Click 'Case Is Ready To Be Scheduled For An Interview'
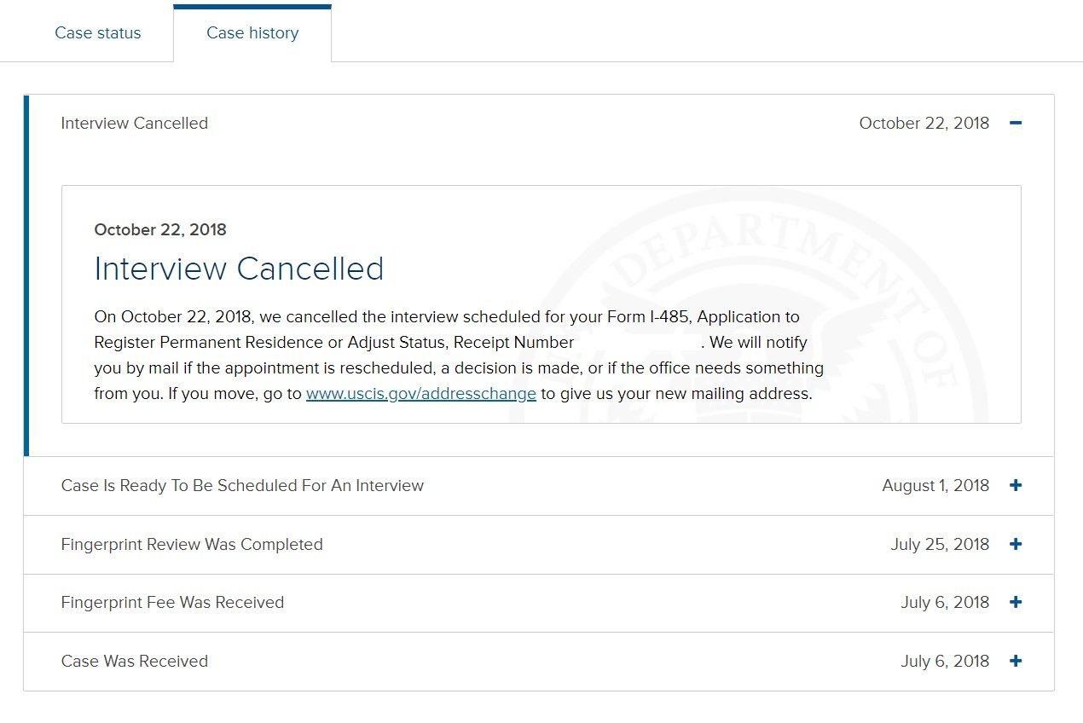This screenshot has height=723, width=1083. pyautogui.click(x=242, y=485)
